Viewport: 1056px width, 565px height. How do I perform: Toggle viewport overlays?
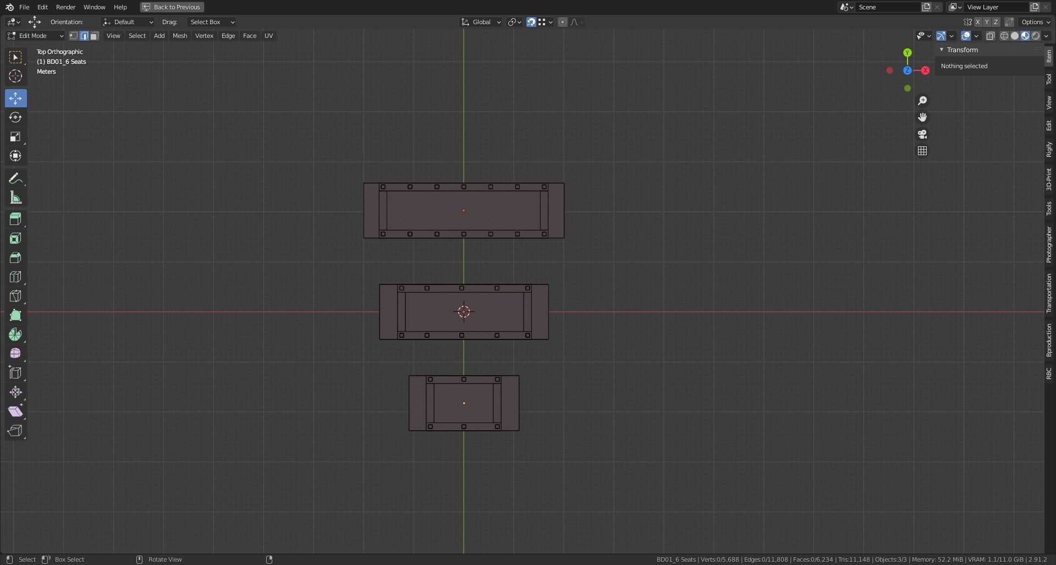[966, 36]
